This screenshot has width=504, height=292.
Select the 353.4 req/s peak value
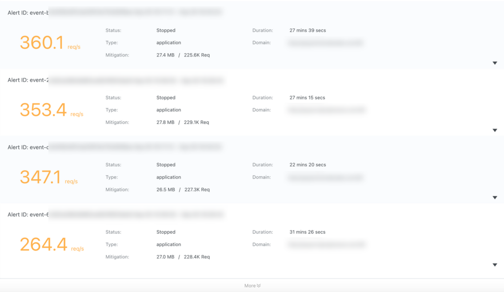(52, 110)
